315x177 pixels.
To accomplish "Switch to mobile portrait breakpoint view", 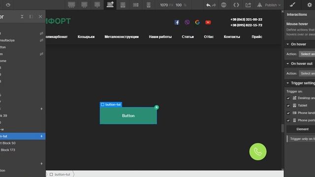I will tap(149, 5).
